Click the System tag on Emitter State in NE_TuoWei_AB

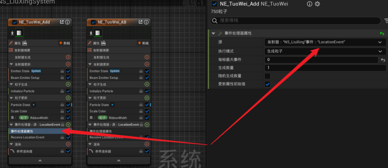pyautogui.click(x=115, y=71)
